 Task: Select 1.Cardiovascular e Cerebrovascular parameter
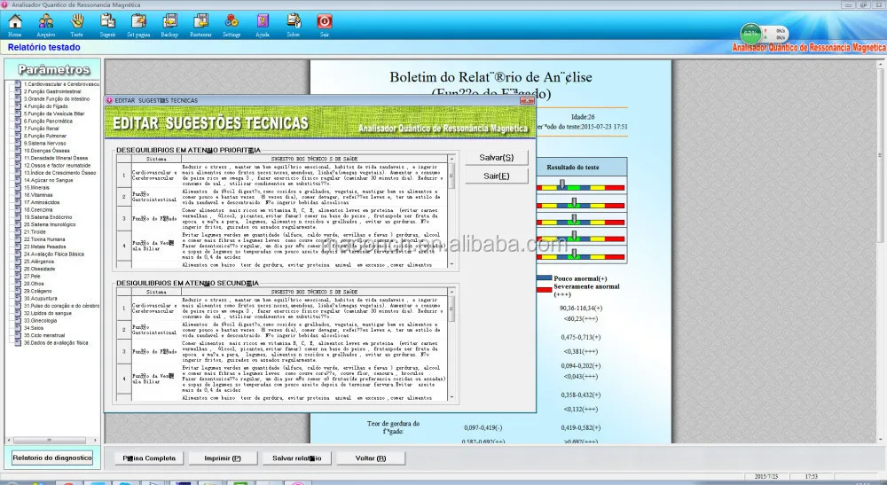[x=61, y=84]
